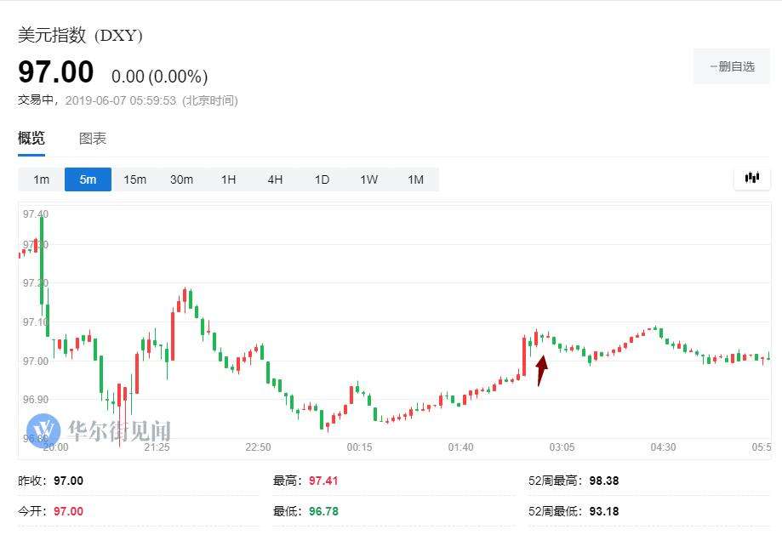Click the 美元指数 (DXY) title
This screenshot has width=782, height=535.
80,36
